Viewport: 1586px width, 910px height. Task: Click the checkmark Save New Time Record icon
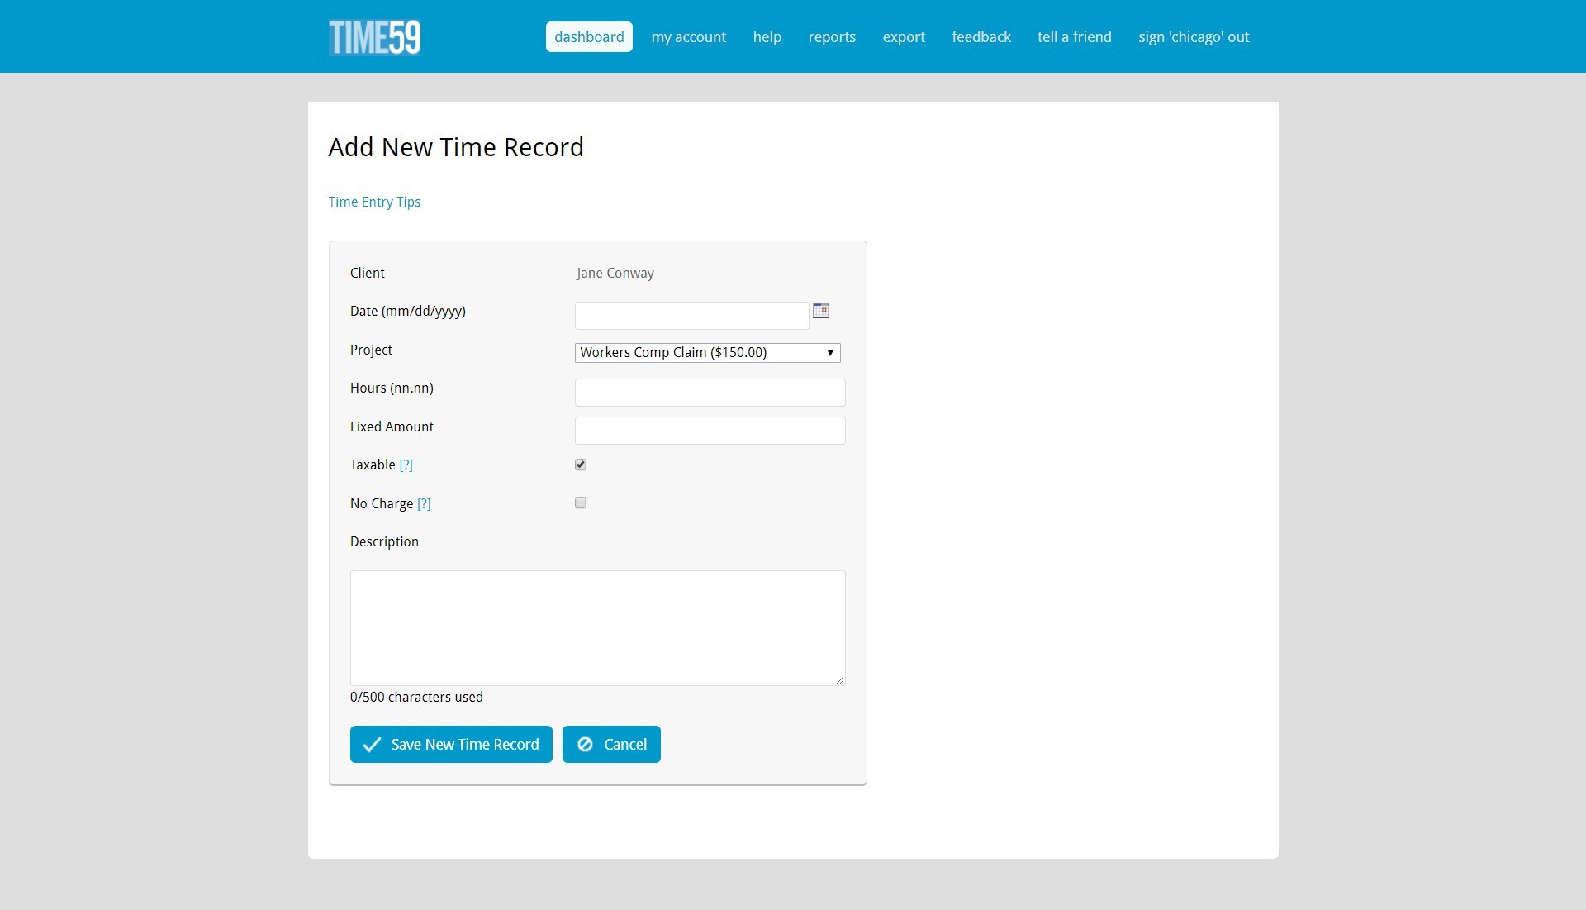pyautogui.click(x=372, y=744)
